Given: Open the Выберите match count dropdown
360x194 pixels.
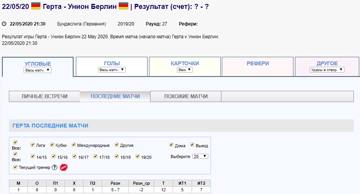Looking at the screenshot, I should [200, 157].
